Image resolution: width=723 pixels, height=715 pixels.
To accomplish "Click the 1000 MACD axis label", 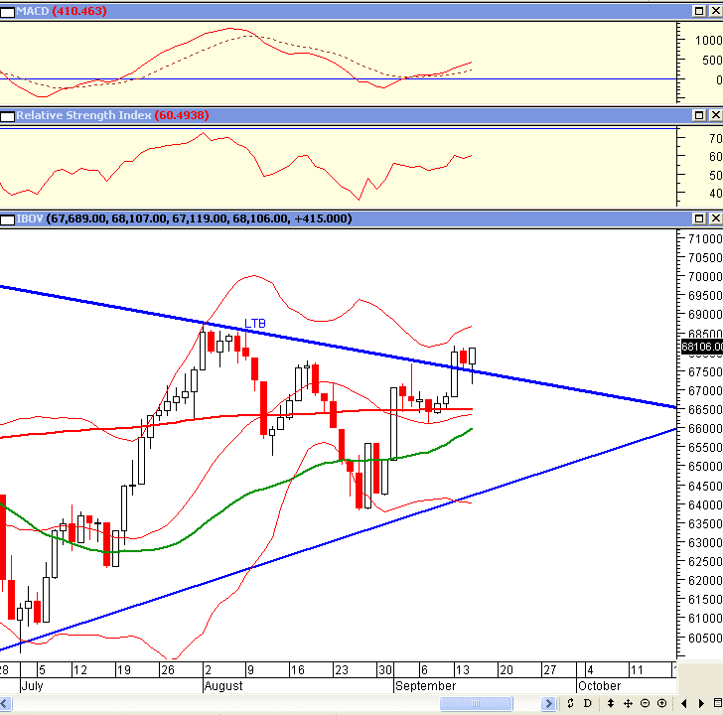I will 709,41.
